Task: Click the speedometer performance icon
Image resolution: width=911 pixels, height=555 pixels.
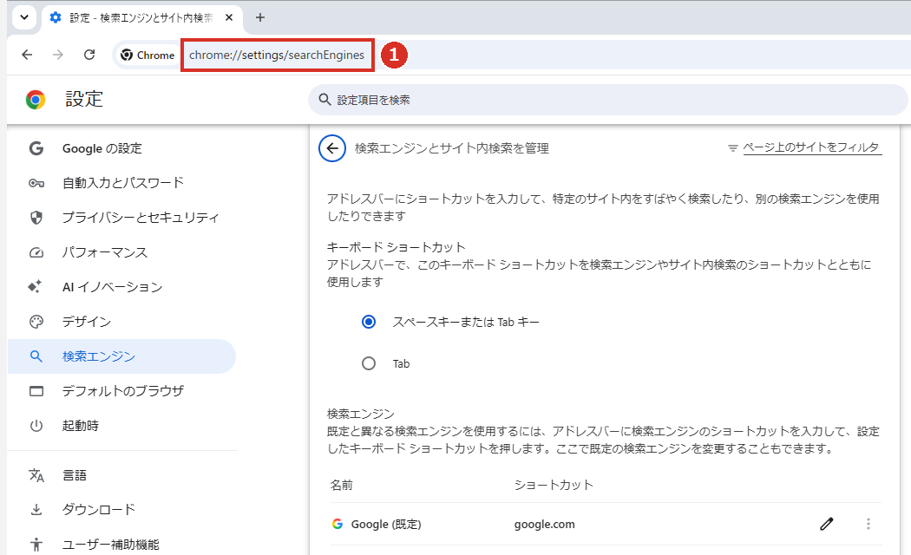Action: [x=36, y=252]
